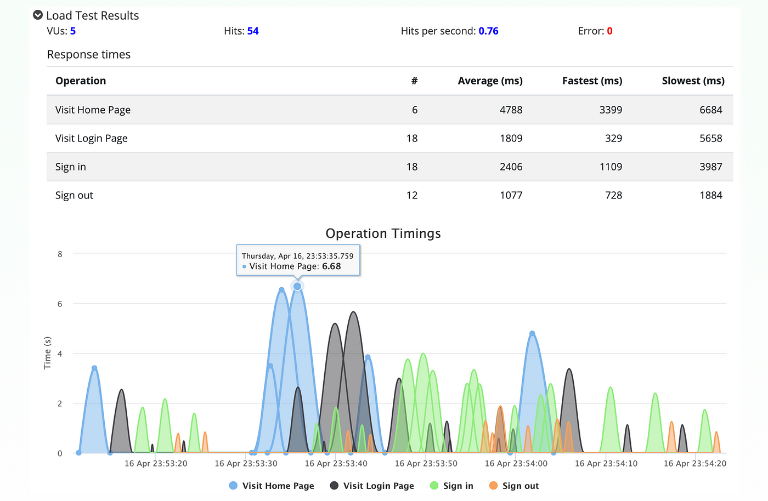The width and height of the screenshot is (768, 501).
Task: Select the Visit Login Page table row label
Action: (x=91, y=138)
